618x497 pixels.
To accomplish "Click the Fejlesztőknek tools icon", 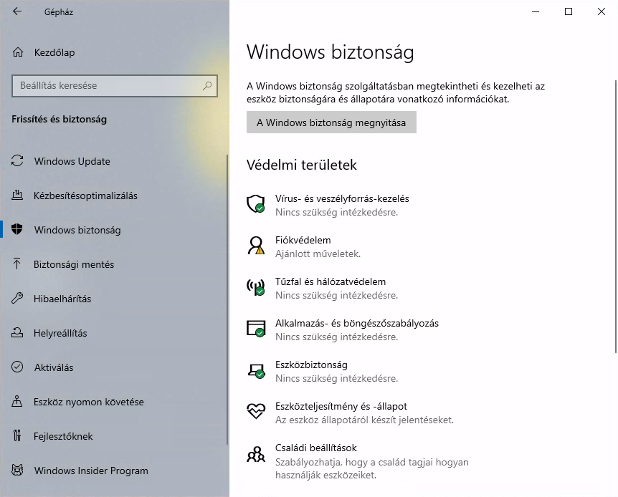I will (17, 435).
